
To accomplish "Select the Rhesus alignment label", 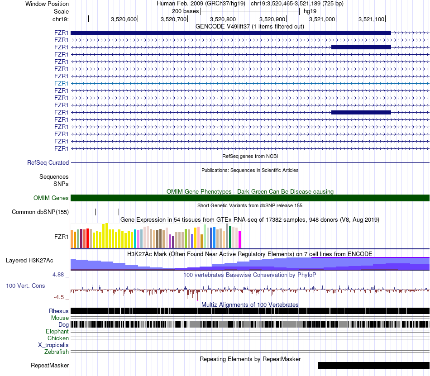I will [x=59, y=311].
